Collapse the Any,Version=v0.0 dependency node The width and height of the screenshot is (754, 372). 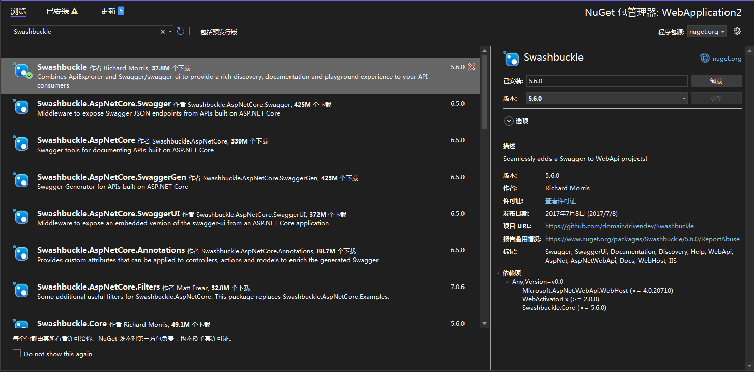click(508, 282)
